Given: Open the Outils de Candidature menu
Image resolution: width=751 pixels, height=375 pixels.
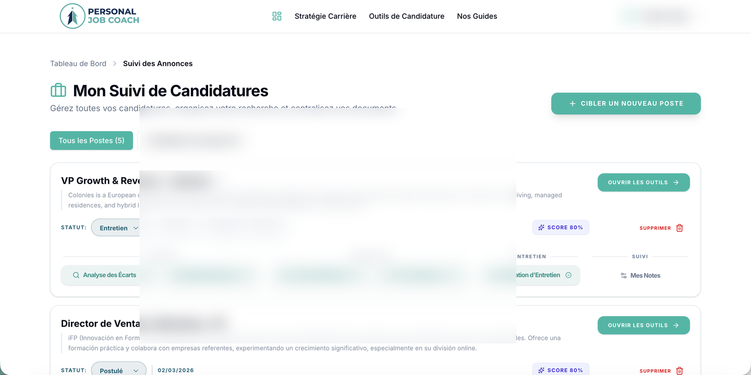Looking at the screenshot, I should pos(407,16).
